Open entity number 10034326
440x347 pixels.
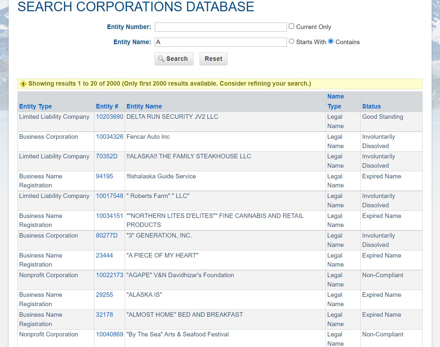(x=110, y=137)
